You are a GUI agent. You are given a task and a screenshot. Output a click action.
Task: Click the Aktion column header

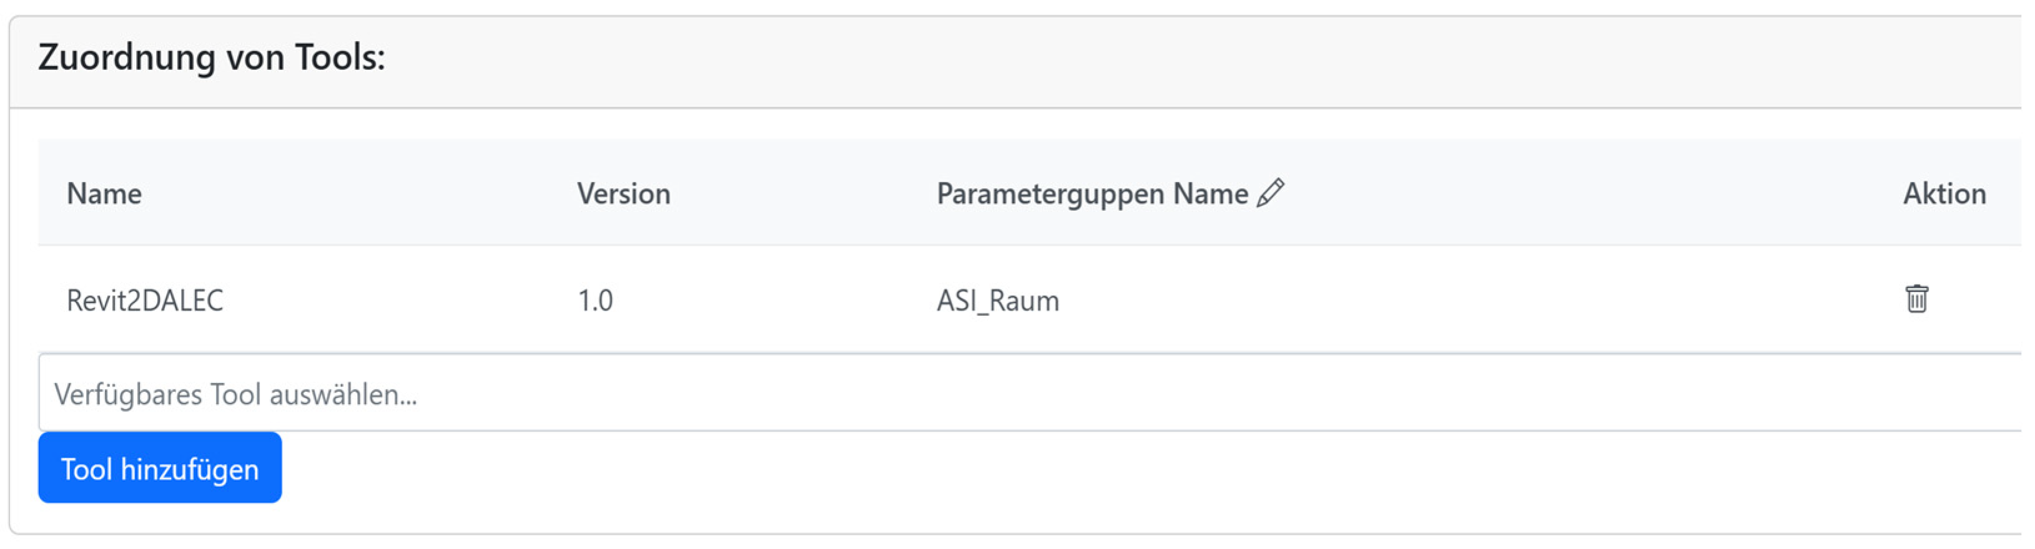click(x=1944, y=194)
